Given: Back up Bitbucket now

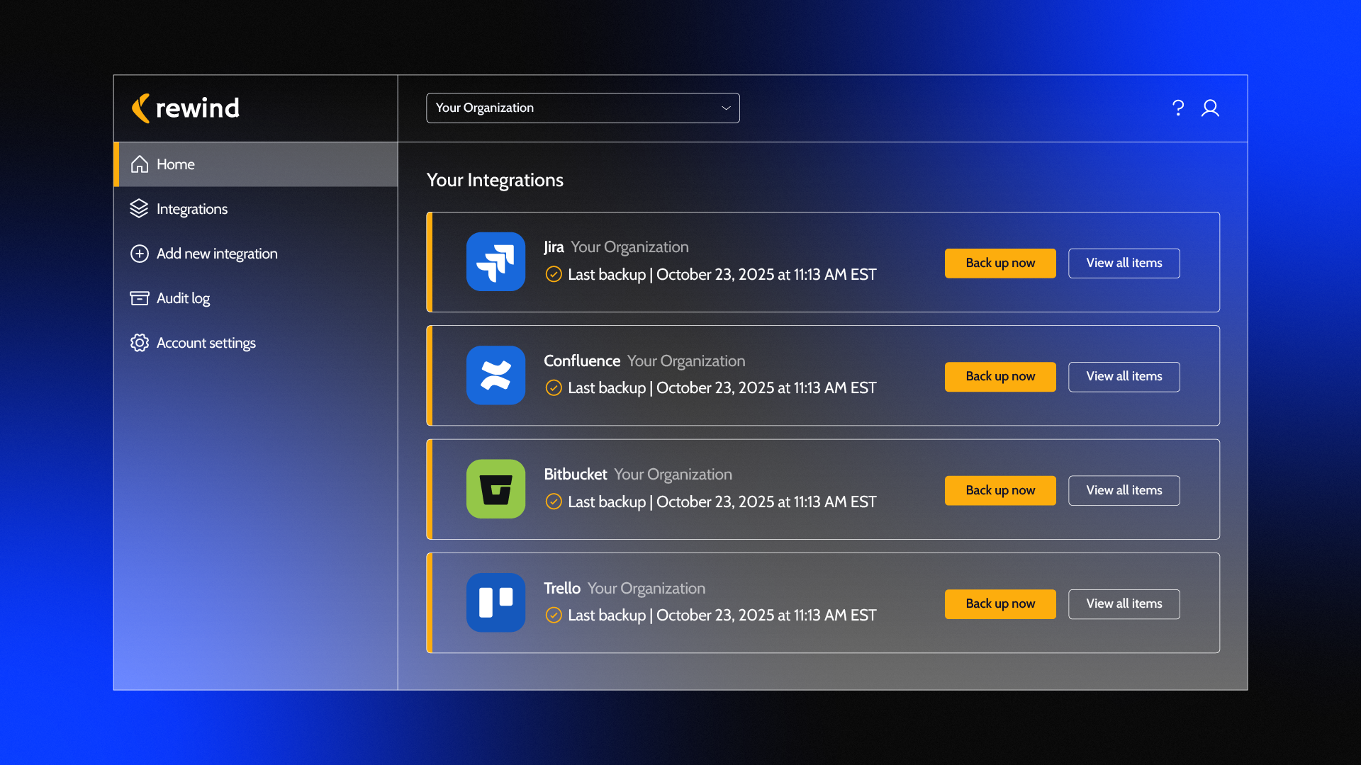Looking at the screenshot, I should 999,490.
